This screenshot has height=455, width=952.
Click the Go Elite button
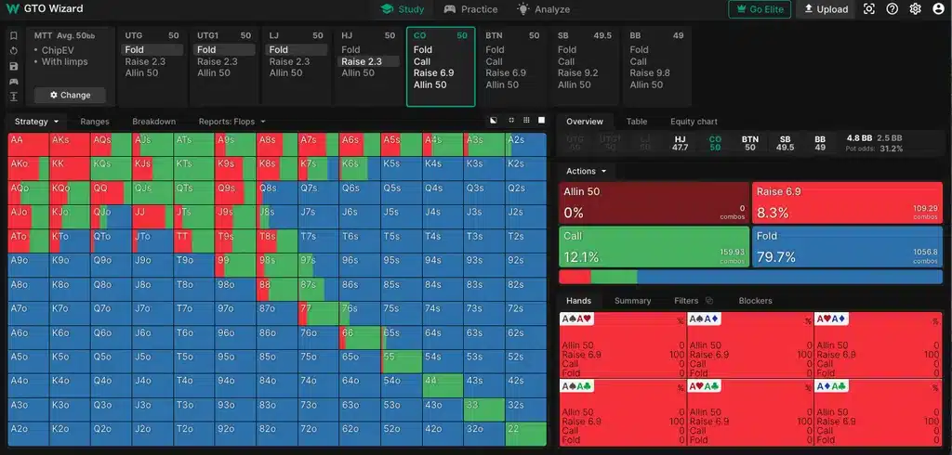pos(760,9)
